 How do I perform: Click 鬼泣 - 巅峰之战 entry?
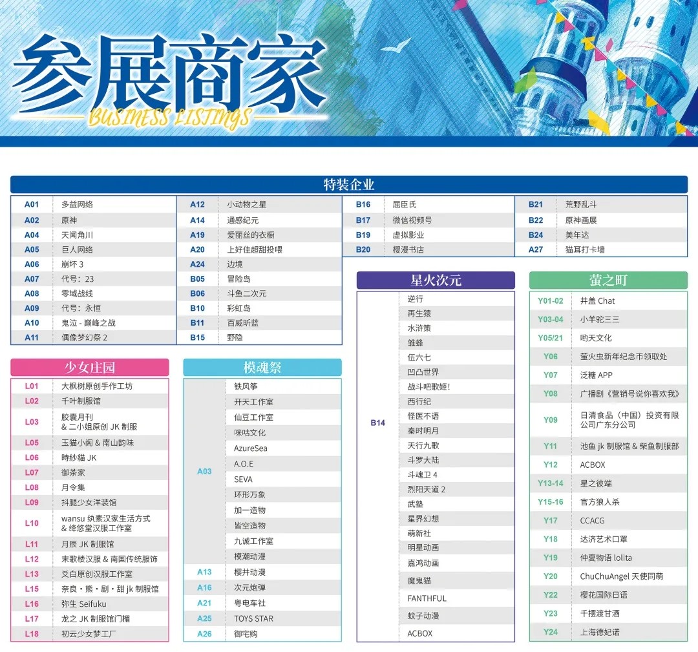(x=89, y=323)
